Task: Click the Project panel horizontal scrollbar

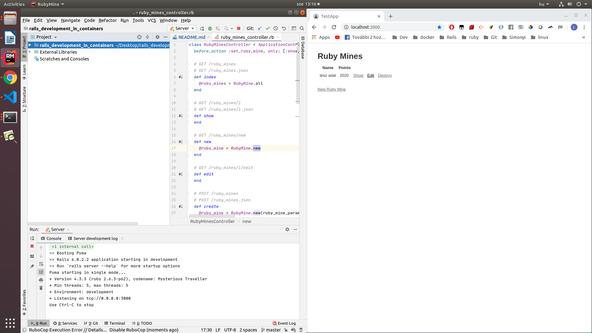Action: [x=83, y=224]
